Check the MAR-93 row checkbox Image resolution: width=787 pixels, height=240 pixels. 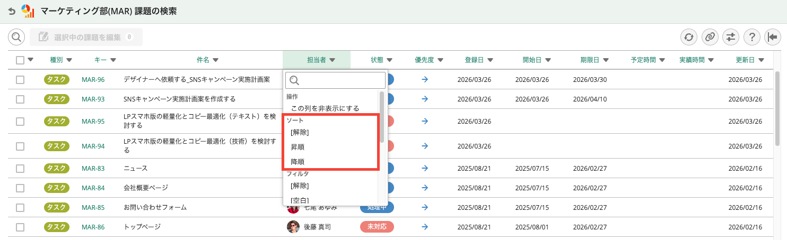tap(20, 99)
